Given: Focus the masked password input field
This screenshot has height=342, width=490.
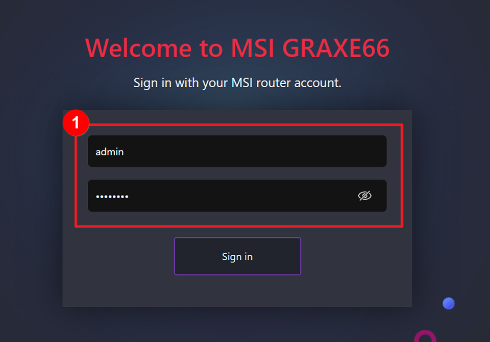Looking at the screenshot, I should point(237,196).
